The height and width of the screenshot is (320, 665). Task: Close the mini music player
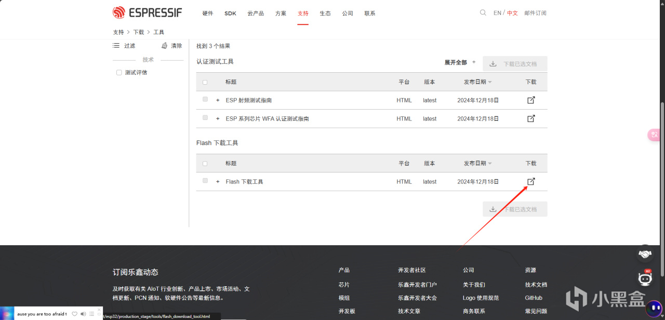[x=99, y=310]
